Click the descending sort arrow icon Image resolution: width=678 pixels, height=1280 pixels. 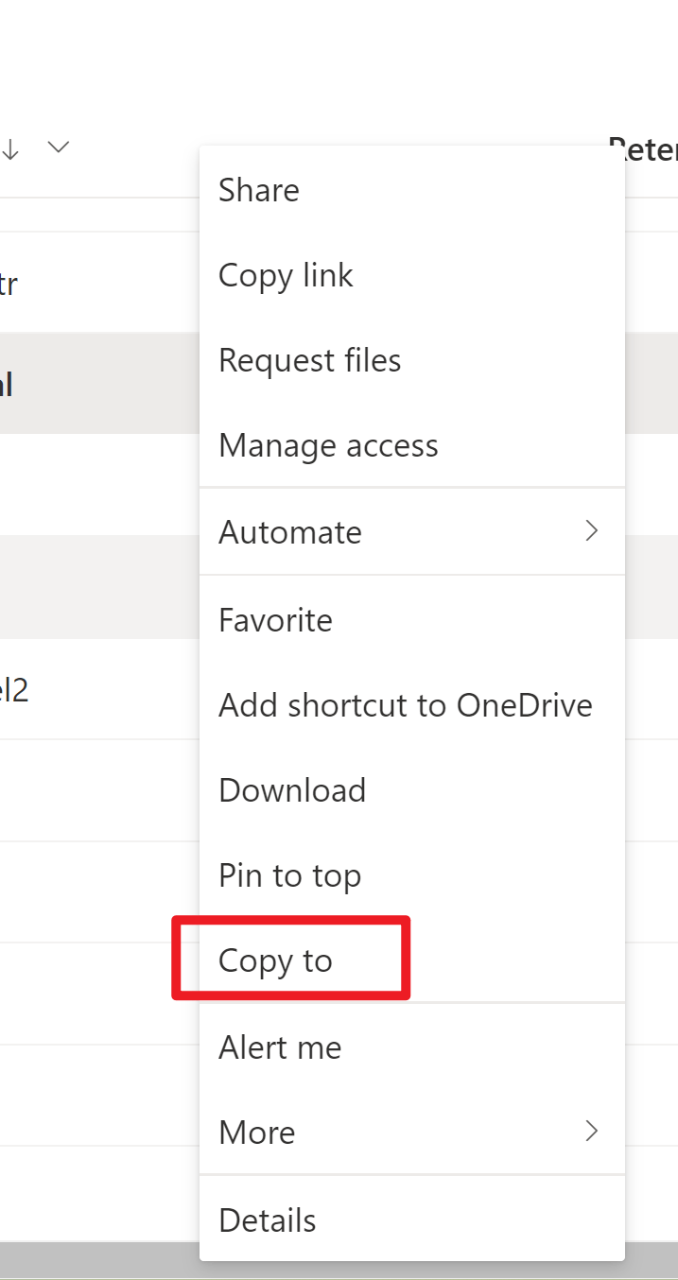[10, 147]
